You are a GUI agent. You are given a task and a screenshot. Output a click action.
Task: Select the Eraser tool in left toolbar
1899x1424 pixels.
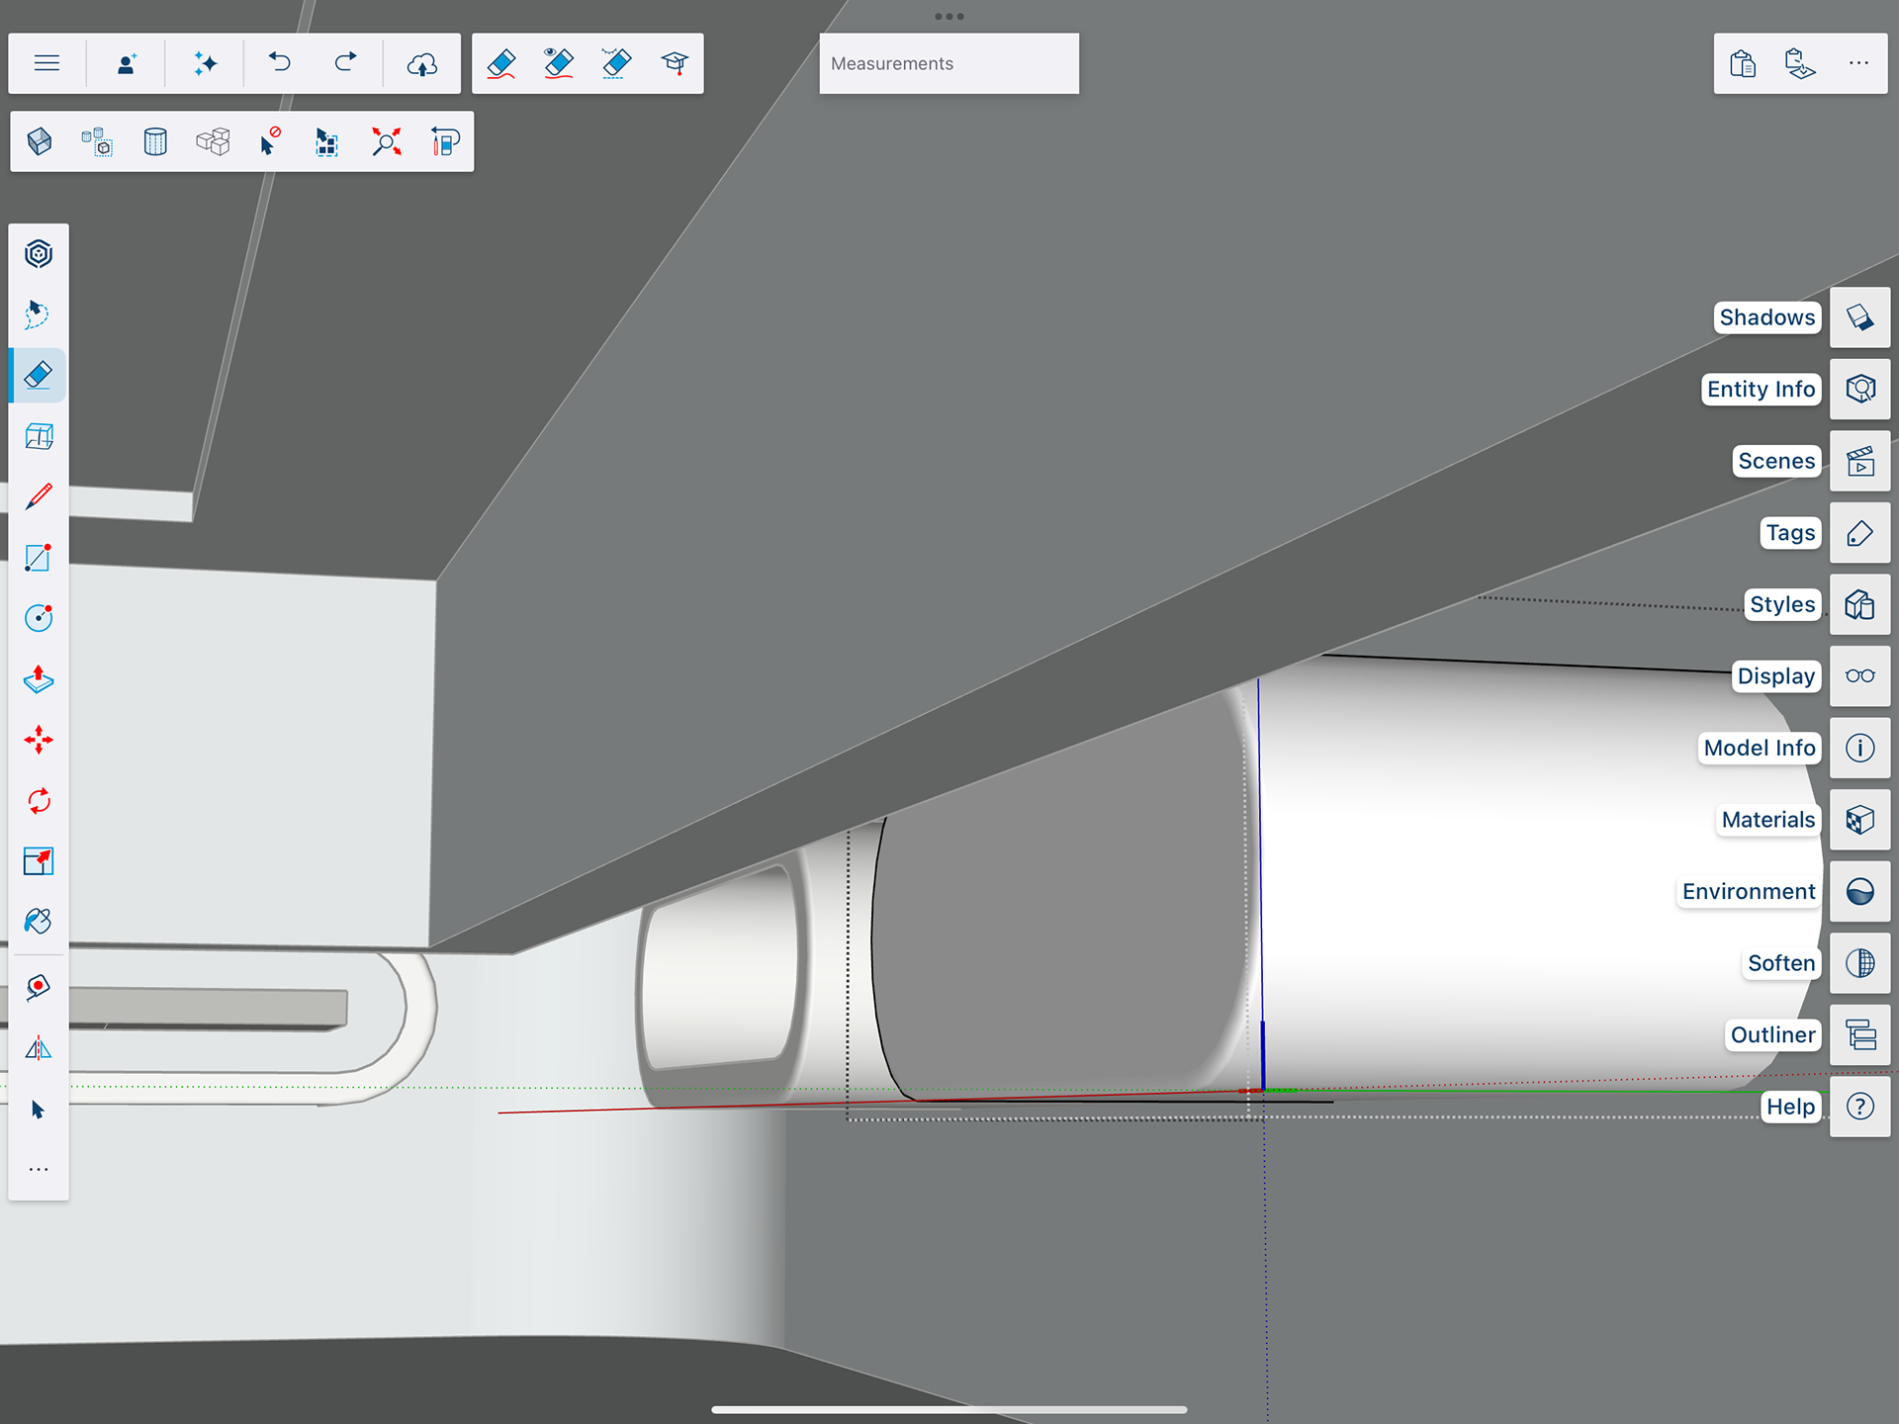click(39, 376)
